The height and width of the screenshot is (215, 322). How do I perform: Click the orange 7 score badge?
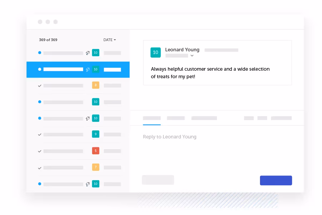(96, 167)
